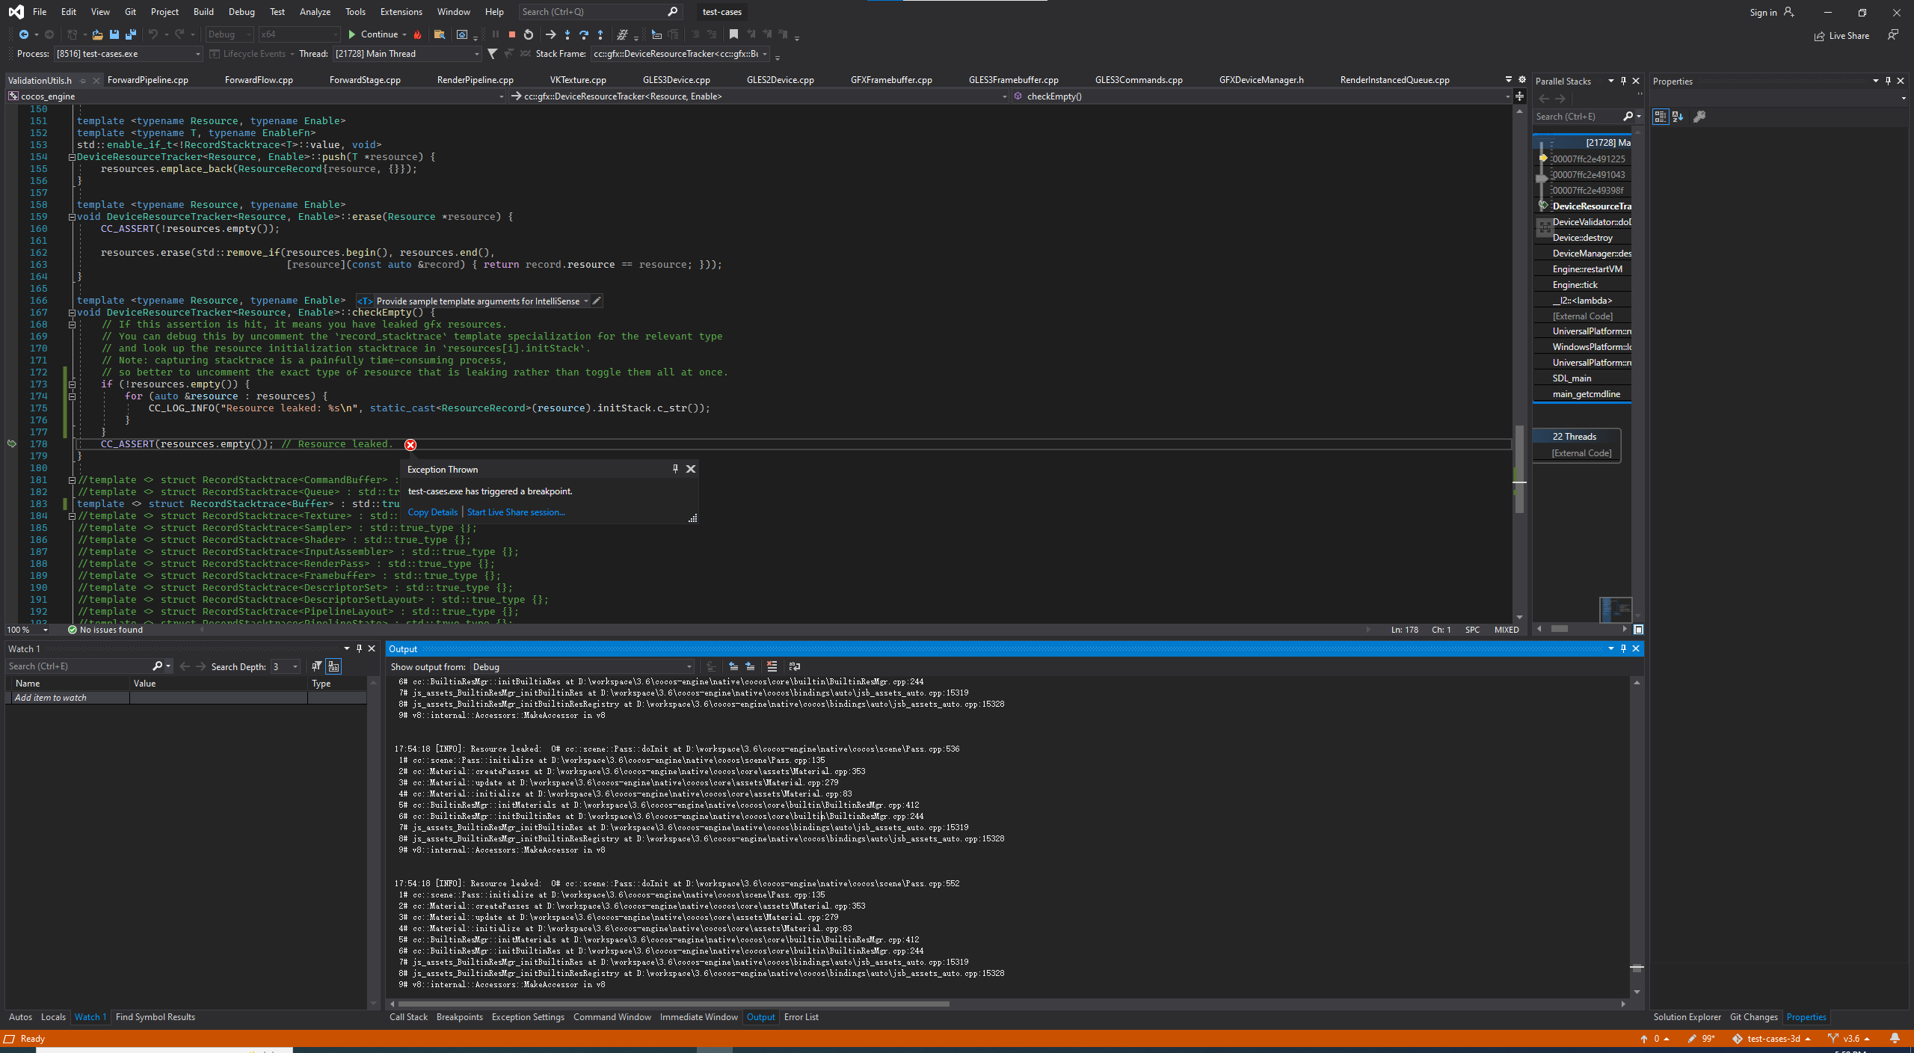1914x1053 pixels.
Task: Open the Thread dropdown showing Main Thread
Action: [x=407, y=54]
